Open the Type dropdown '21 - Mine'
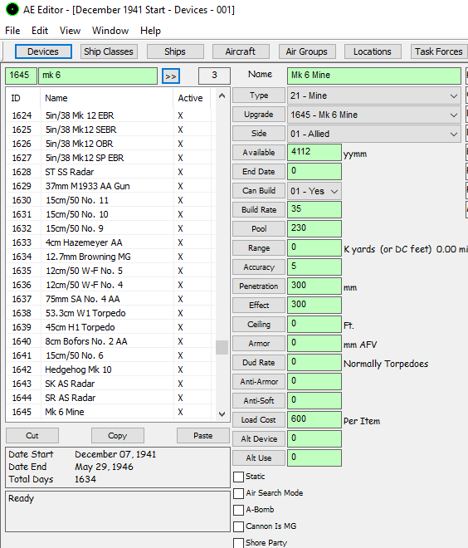 click(x=374, y=95)
